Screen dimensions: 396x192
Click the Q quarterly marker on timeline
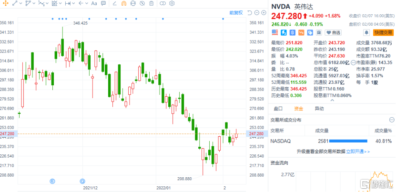point(82,181)
